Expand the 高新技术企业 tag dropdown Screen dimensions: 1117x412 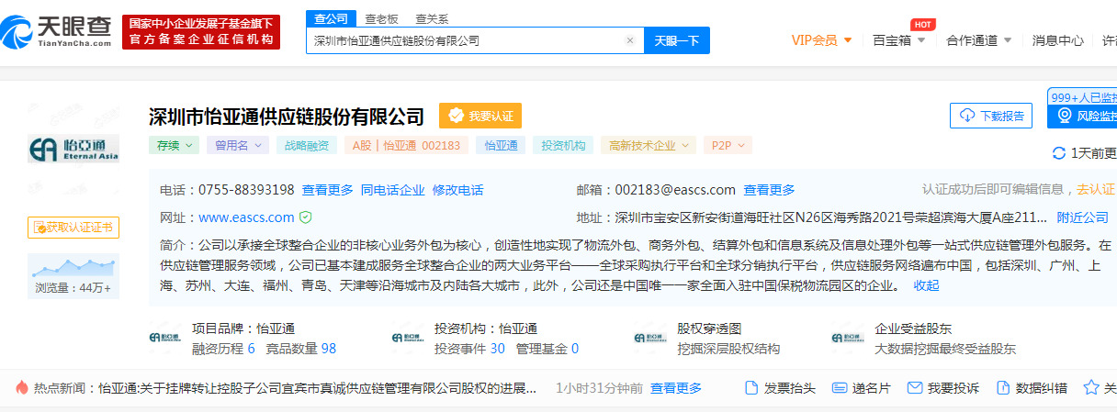648,145
